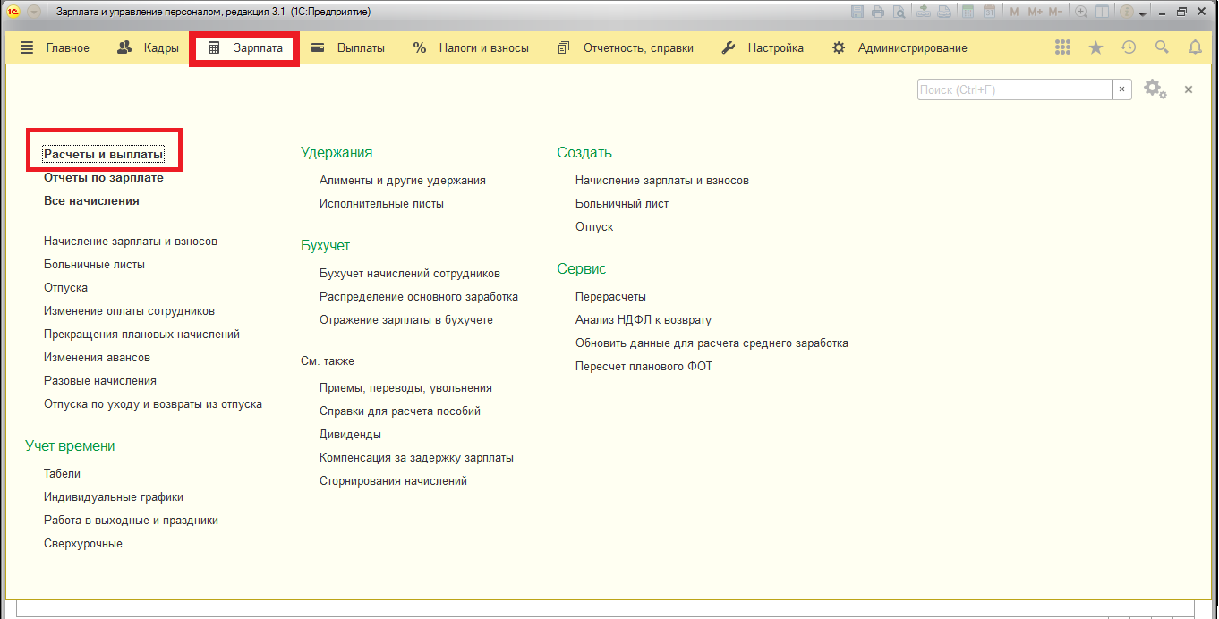
Task: Click the magnifier search icon in section bar
Action: coord(1162,47)
